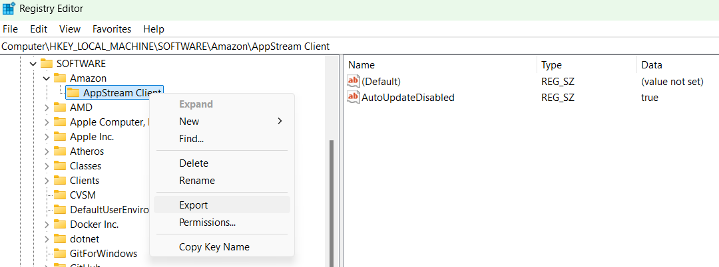
Task: Select the Classes folder icon
Action: (x=60, y=166)
